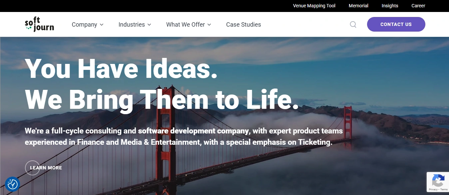Viewport: 449px width, 195px height.
Task: Visit the Career link
Action: coord(418,6)
